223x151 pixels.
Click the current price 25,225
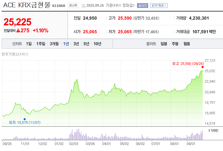coord(17,22)
